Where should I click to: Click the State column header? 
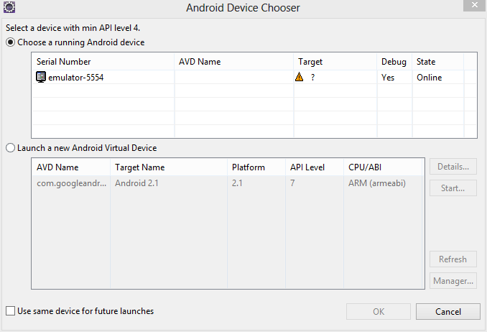point(438,62)
